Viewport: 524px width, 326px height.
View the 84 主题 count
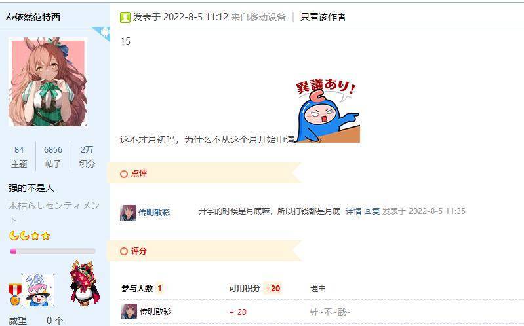(x=19, y=156)
